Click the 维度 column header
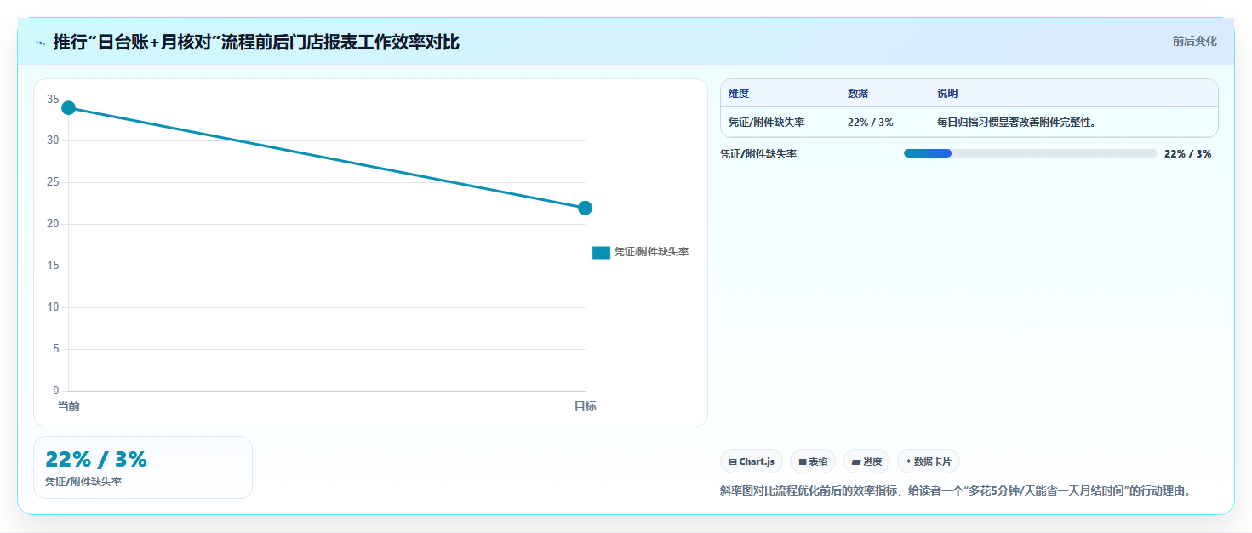 pyautogui.click(x=739, y=94)
